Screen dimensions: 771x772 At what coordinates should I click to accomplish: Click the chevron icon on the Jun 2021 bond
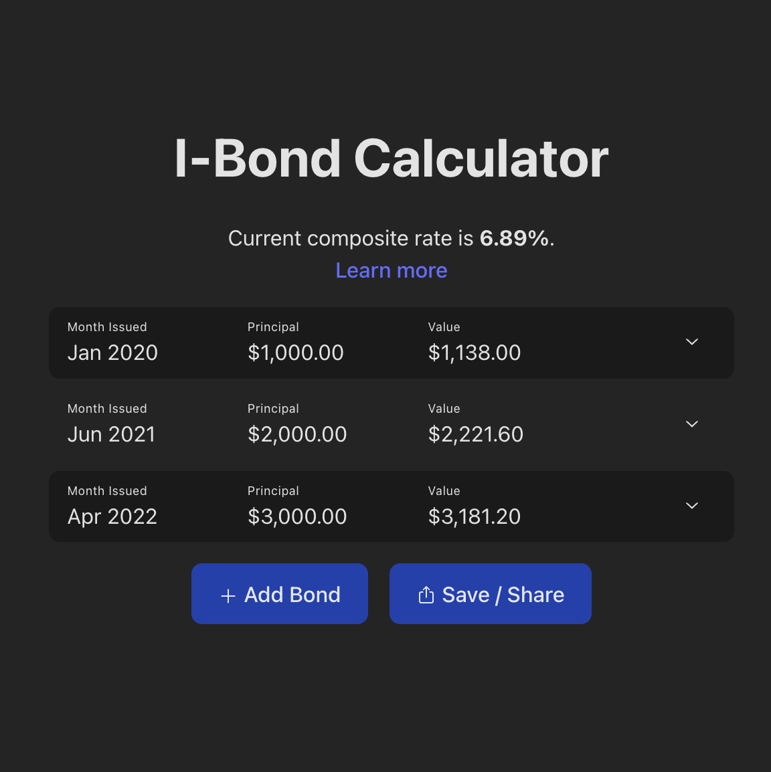(x=691, y=423)
